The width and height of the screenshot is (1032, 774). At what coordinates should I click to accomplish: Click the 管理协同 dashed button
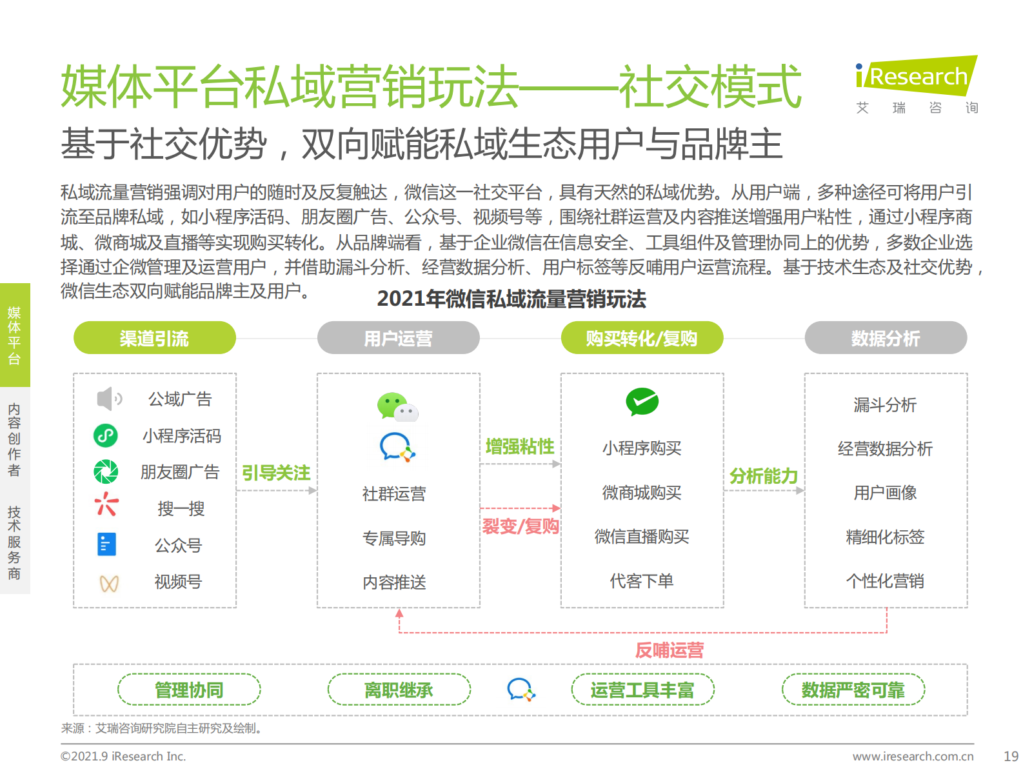189,690
